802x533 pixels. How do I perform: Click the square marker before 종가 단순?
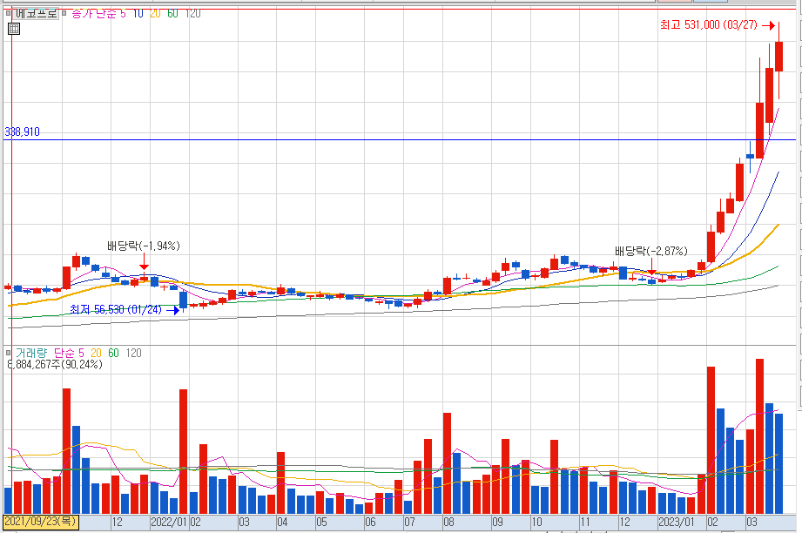pos(64,13)
